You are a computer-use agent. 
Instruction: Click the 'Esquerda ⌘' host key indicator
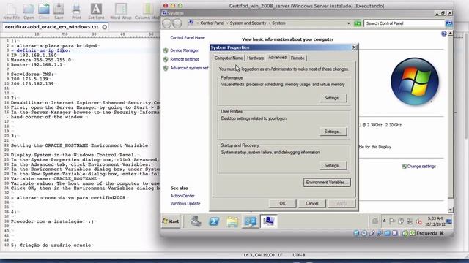coord(430,233)
